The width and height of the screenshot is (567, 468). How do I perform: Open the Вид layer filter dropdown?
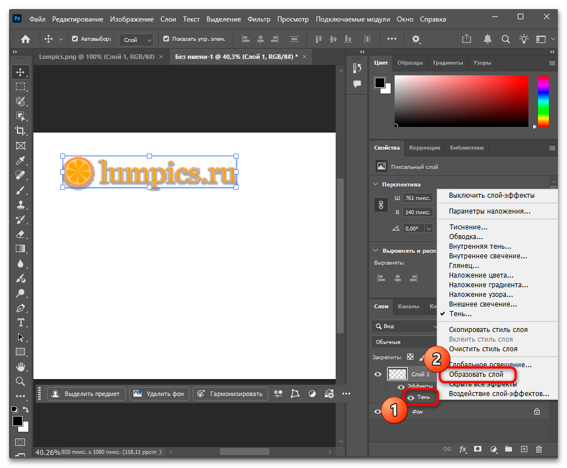(x=404, y=326)
